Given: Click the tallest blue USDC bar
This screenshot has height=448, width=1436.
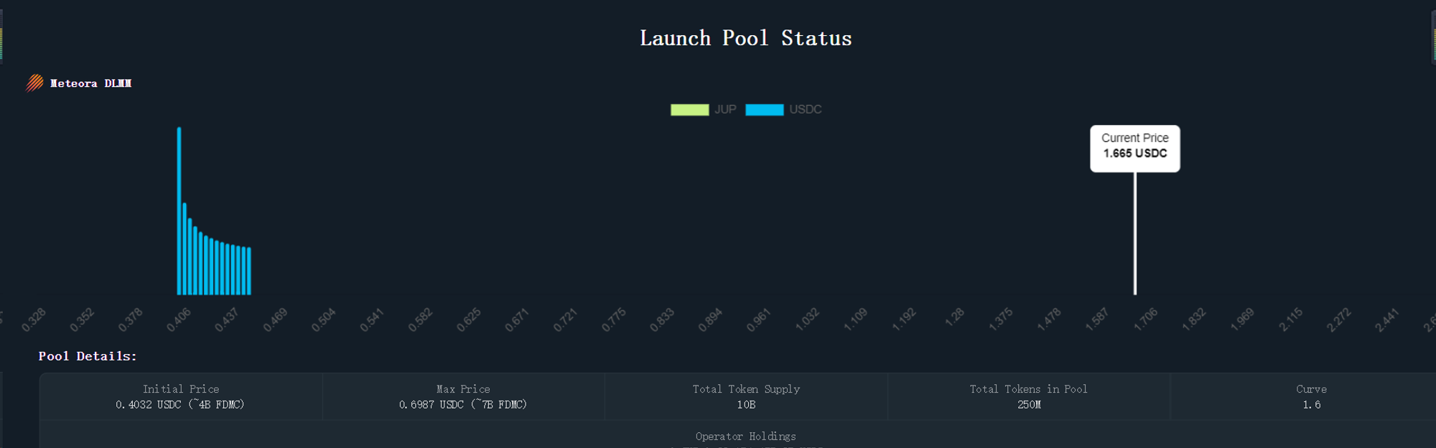Looking at the screenshot, I should pos(179,215).
